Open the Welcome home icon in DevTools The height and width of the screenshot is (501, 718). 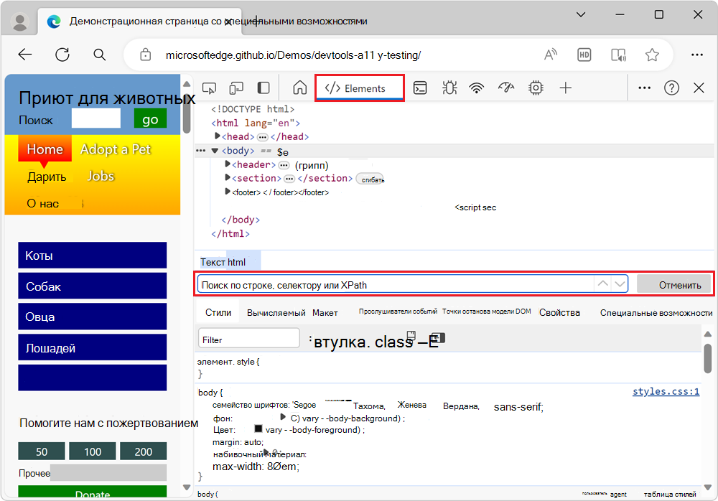300,88
